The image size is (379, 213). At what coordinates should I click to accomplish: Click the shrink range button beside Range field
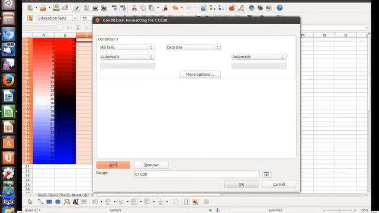(266, 175)
